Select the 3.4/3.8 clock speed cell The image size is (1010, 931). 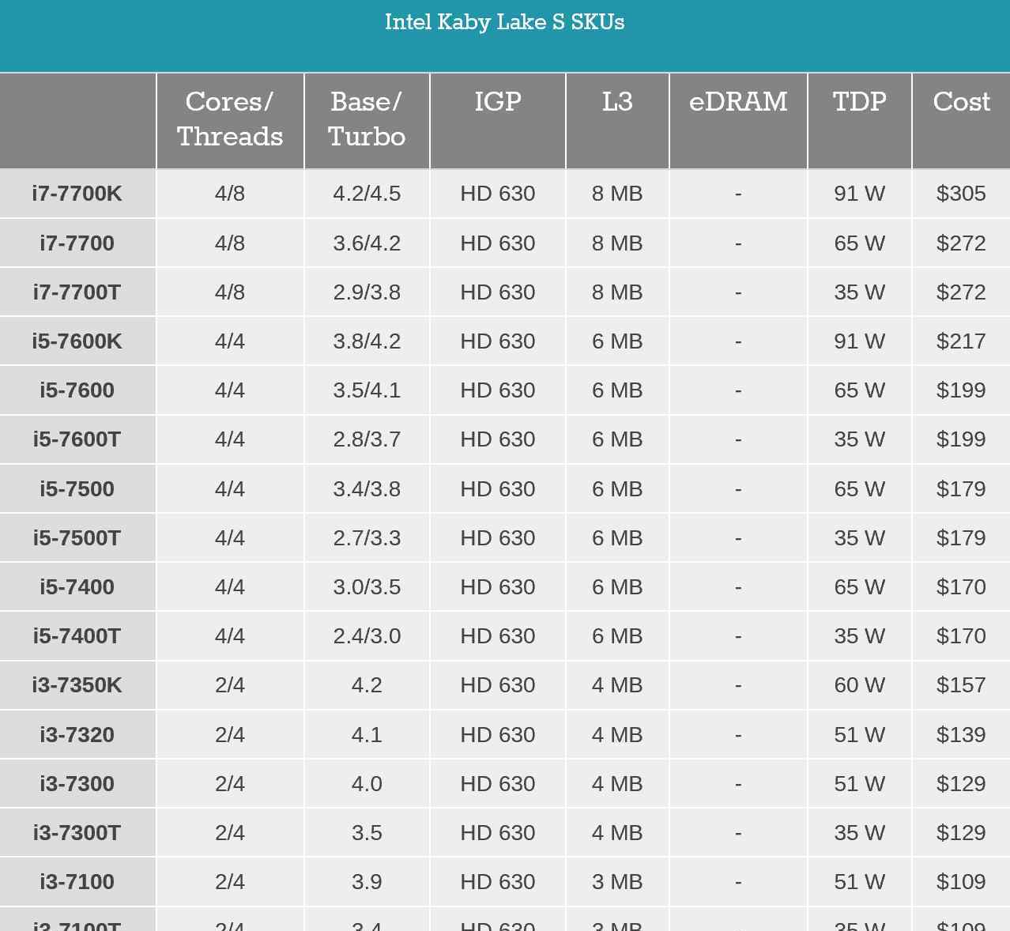[367, 489]
